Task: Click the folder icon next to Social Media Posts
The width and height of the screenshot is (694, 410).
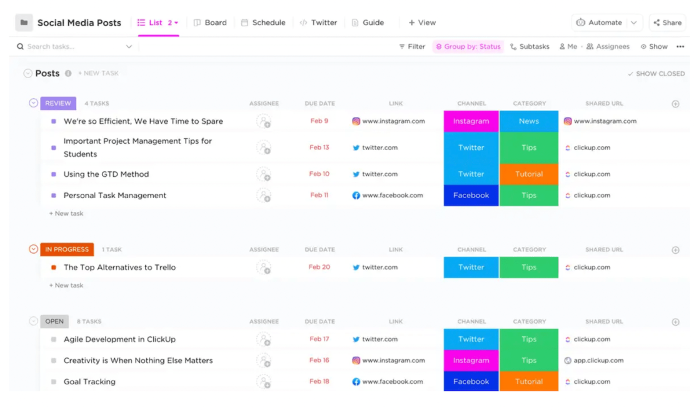Action: point(24,22)
